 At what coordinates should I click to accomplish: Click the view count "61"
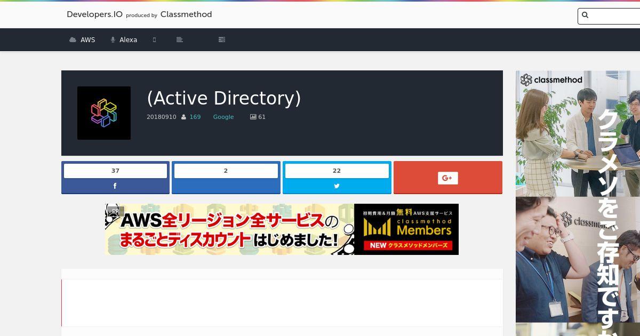(262, 117)
